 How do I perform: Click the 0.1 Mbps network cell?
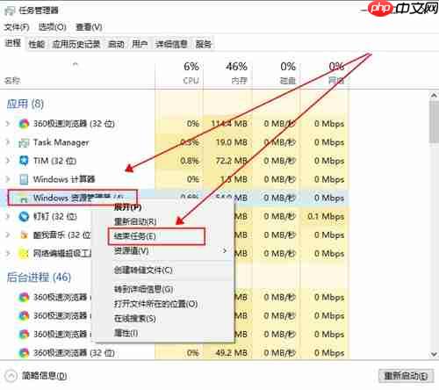(x=326, y=217)
